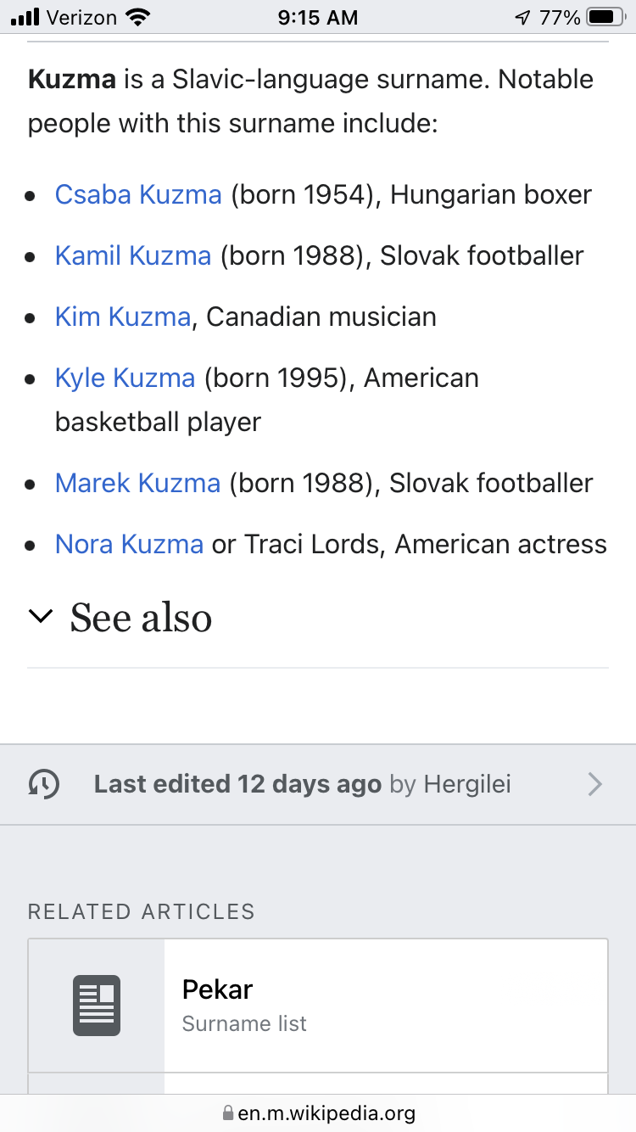The height and width of the screenshot is (1132, 636).
Task: Tap the battery icon in status bar
Action: point(605,17)
